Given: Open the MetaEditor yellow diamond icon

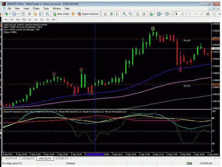Looking at the screenshot, I should [73, 14].
